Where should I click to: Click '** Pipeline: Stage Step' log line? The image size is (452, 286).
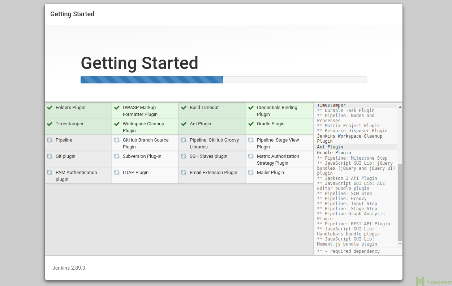pyautogui.click(x=347, y=209)
